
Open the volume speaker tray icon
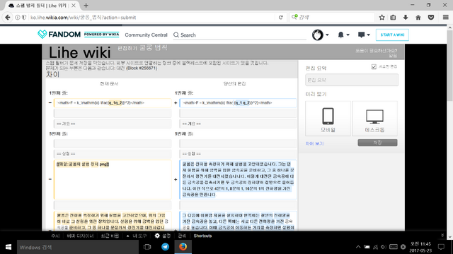384,247
